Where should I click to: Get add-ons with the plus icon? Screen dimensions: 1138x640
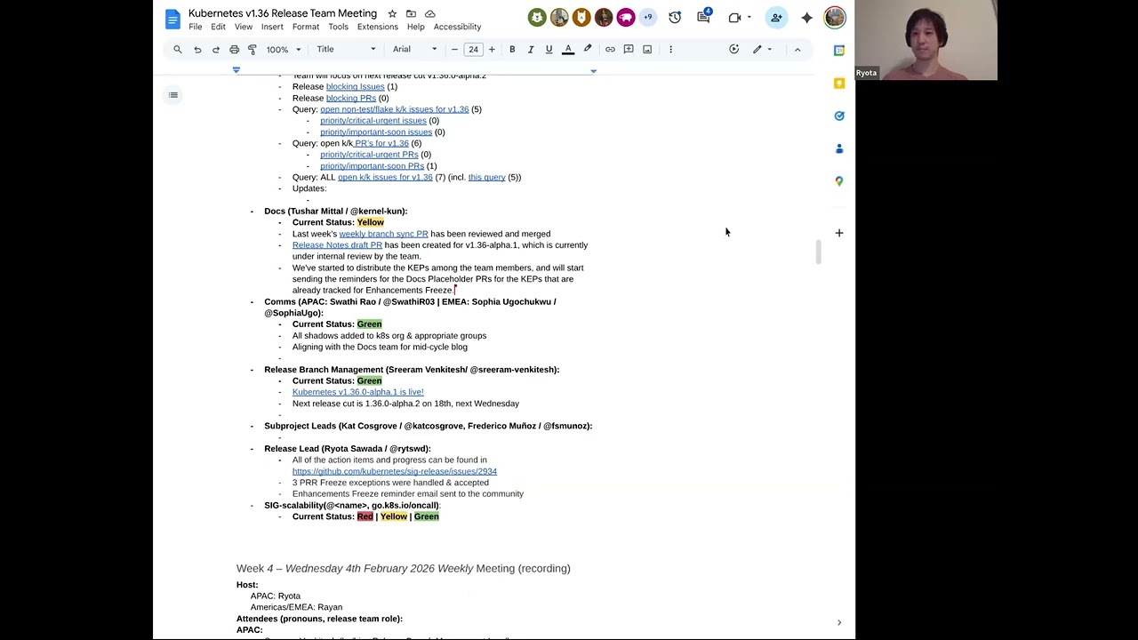tap(839, 233)
